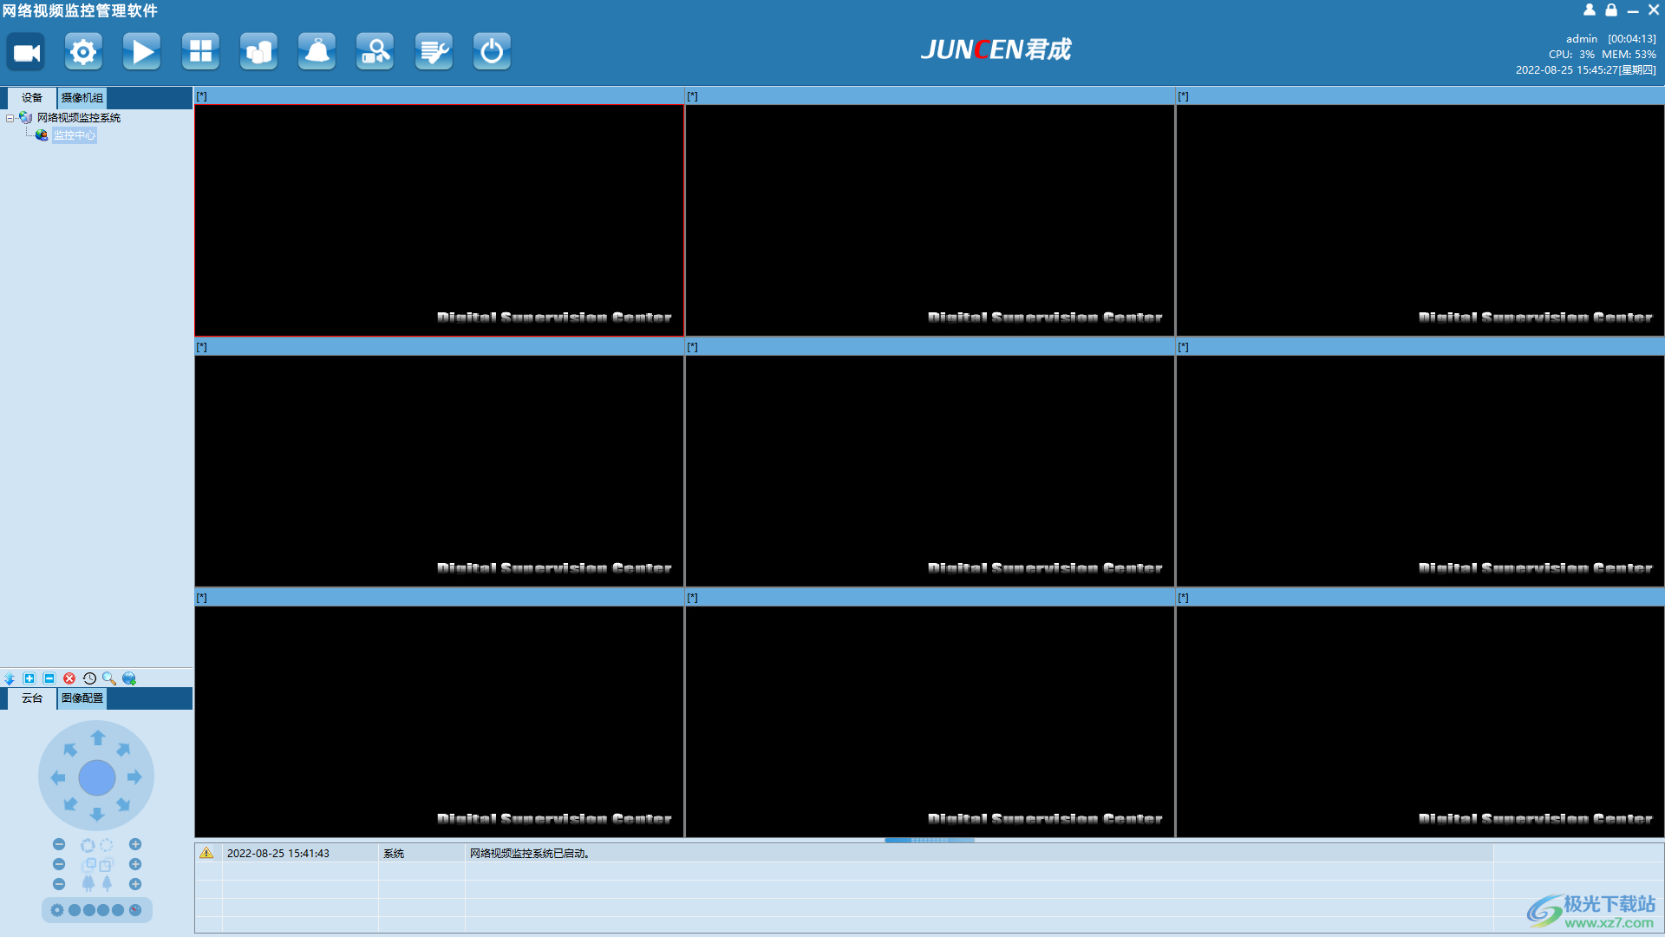
Task: Tilt camera down with PTZ down arrow
Action: point(97,815)
